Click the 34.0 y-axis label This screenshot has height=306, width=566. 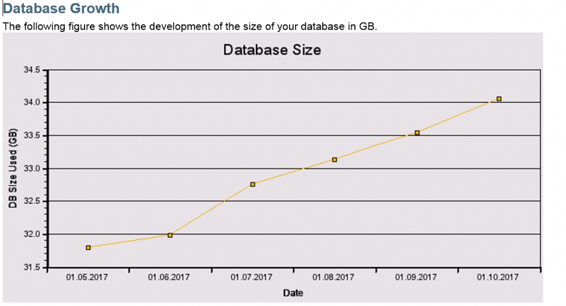pos(32,103)
